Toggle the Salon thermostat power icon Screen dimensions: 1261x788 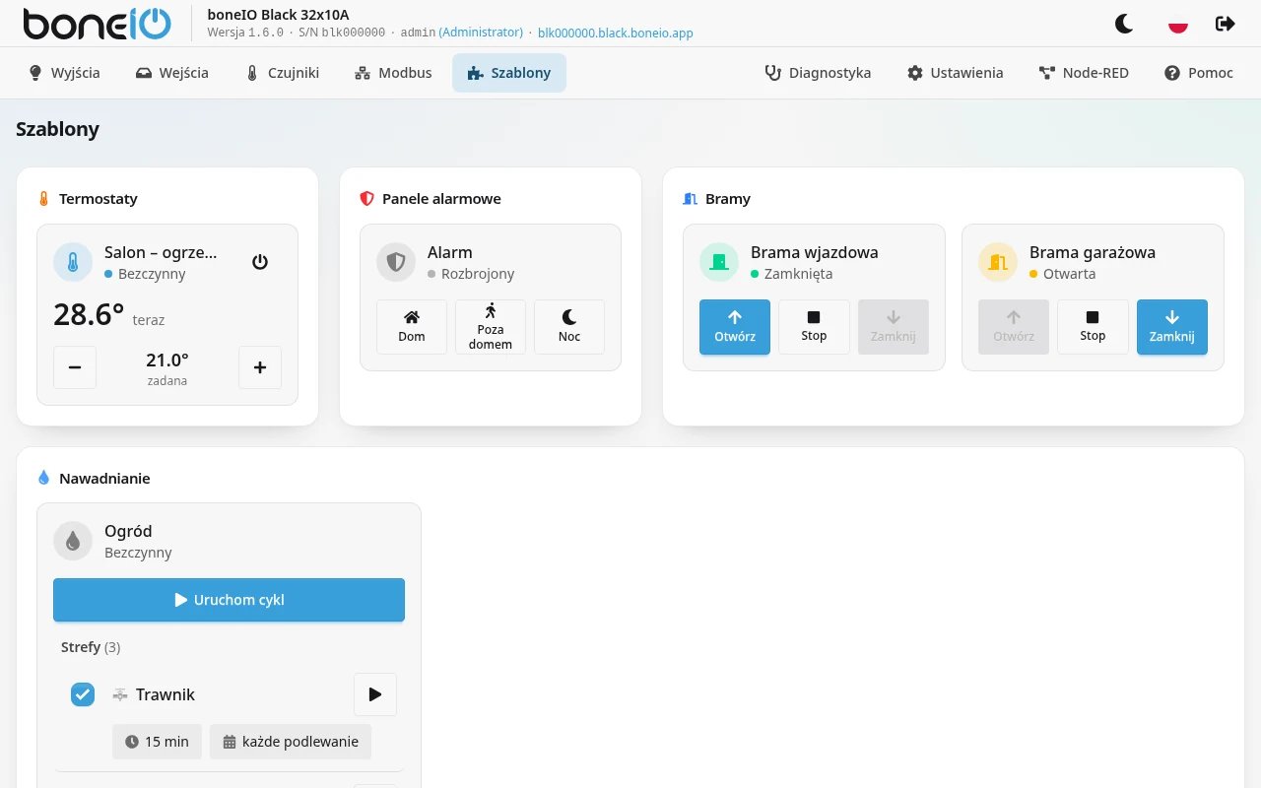pos(260,262)
